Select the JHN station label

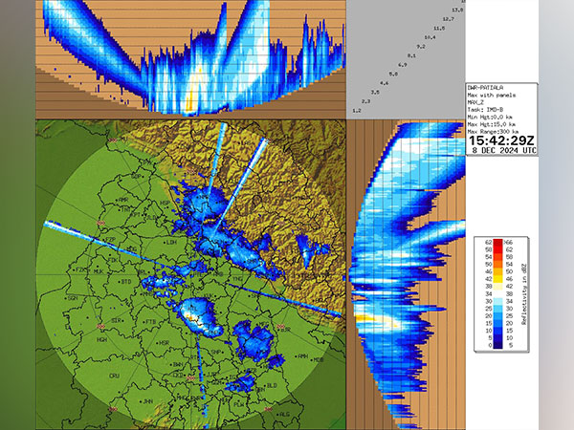click(x=149, y=401)
